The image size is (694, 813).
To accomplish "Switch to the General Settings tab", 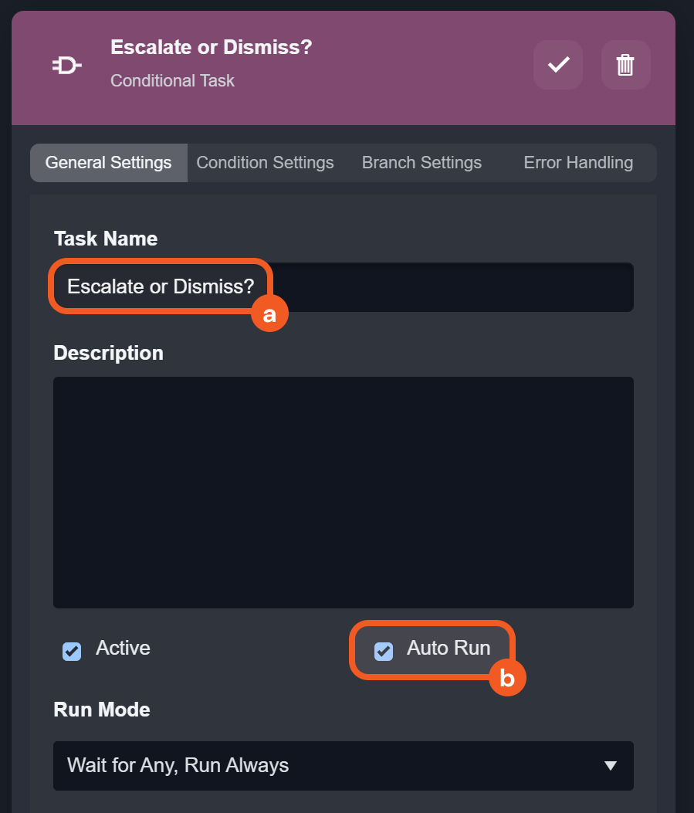I will [109, 163].
